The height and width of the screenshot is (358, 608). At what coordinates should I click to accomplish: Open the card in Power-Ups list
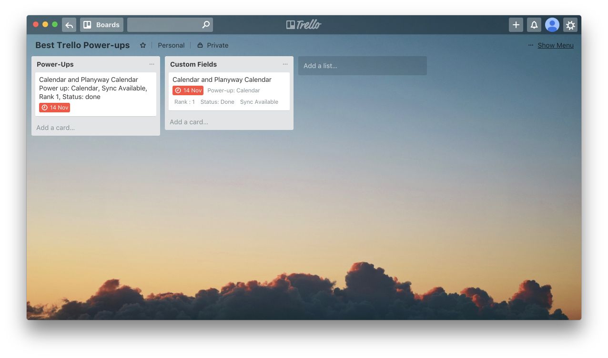pos(95,88)
